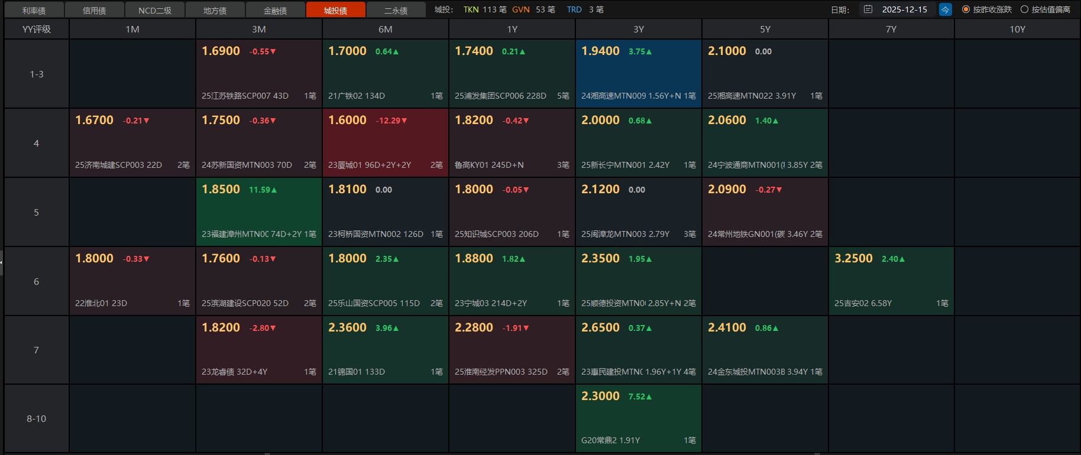Click the rating 5 row header

click(37, 212)
